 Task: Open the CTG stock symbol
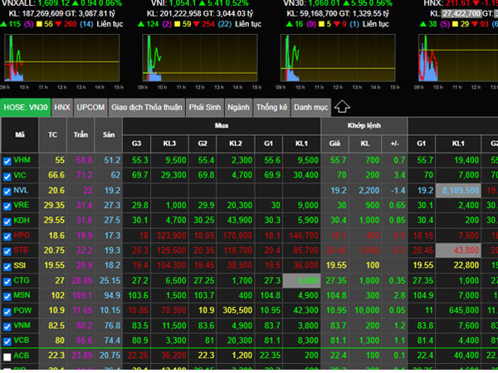pyautogui.click(x=22, y=280)
